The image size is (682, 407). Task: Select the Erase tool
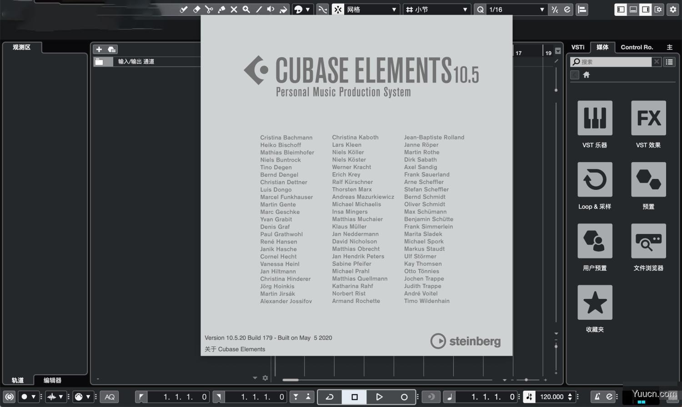point(196,10)
